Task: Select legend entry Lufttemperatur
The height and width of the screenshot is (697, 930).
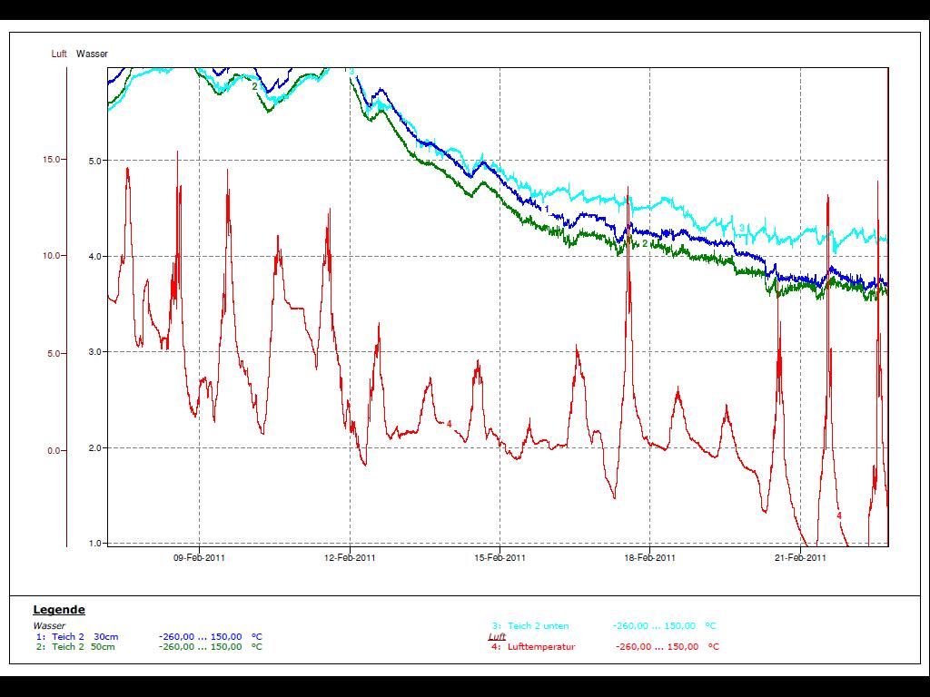Action: 541,647
